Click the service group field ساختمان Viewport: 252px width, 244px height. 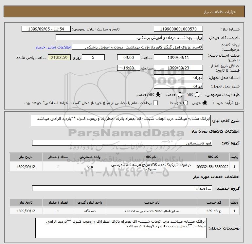tap(122, 188)
